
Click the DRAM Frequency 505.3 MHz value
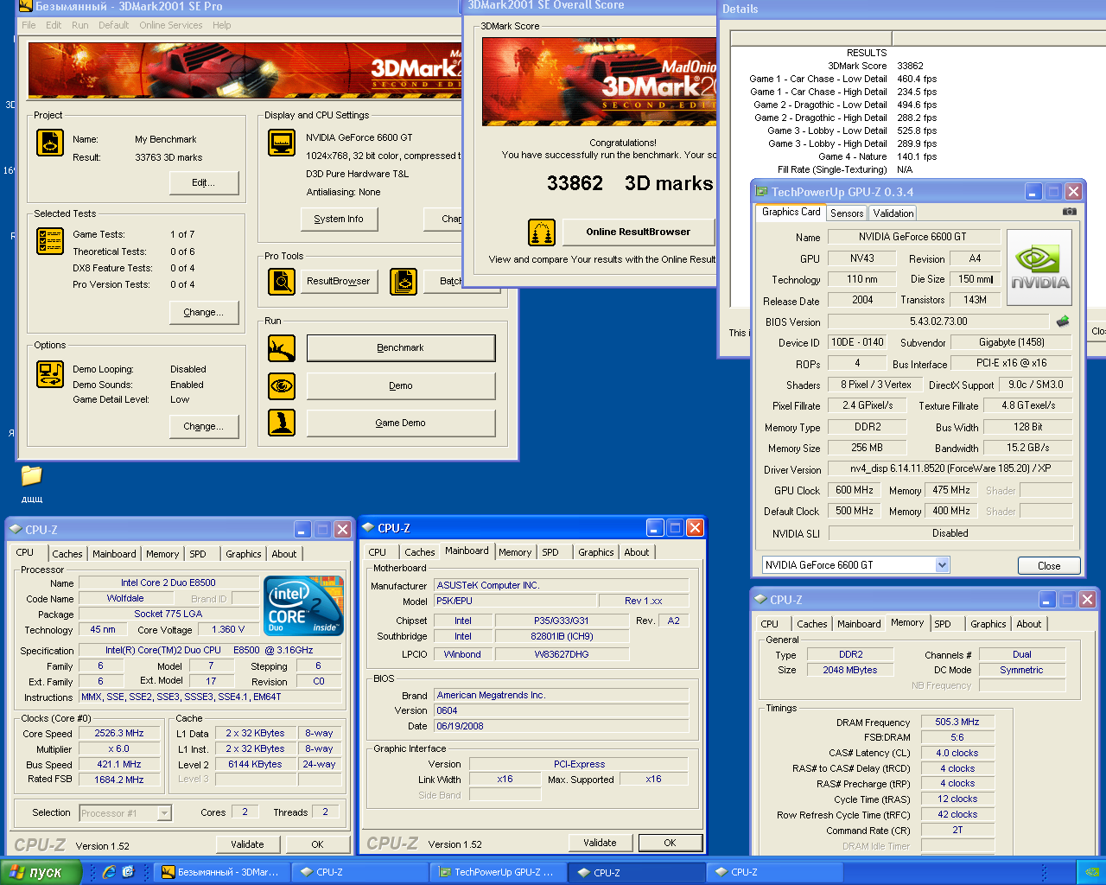click(x=957, y=723)
